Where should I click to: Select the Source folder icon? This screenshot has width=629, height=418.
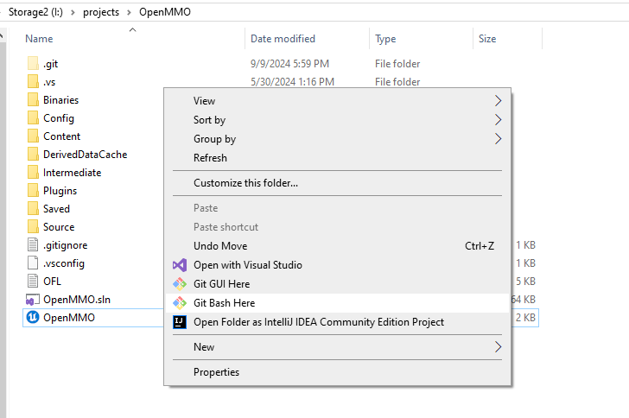click(33, 226)
